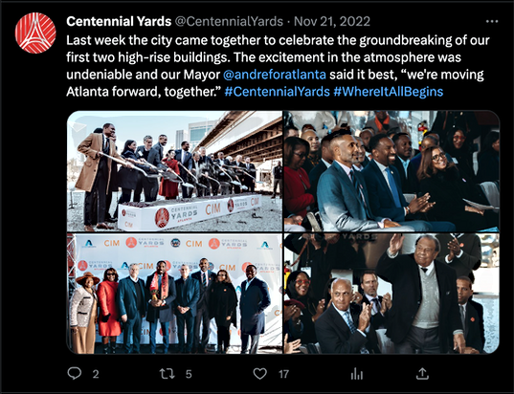
Task: Open the #CentennialYards hashtag
Action: pyautogui.click(x=277, y=92)
